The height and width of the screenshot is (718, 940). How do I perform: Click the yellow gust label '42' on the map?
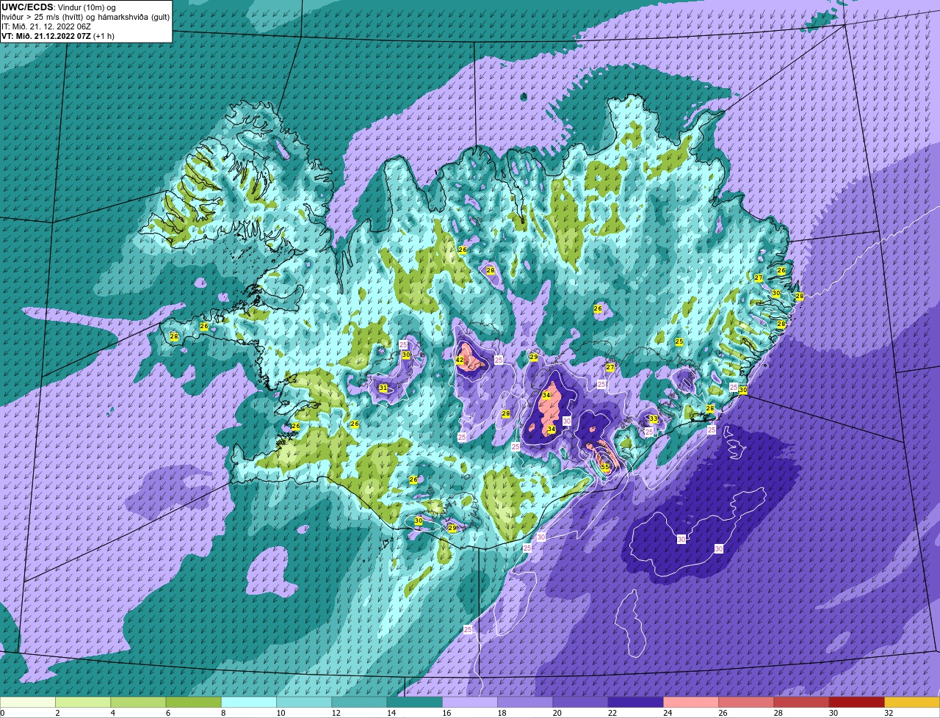pos(460,360)
